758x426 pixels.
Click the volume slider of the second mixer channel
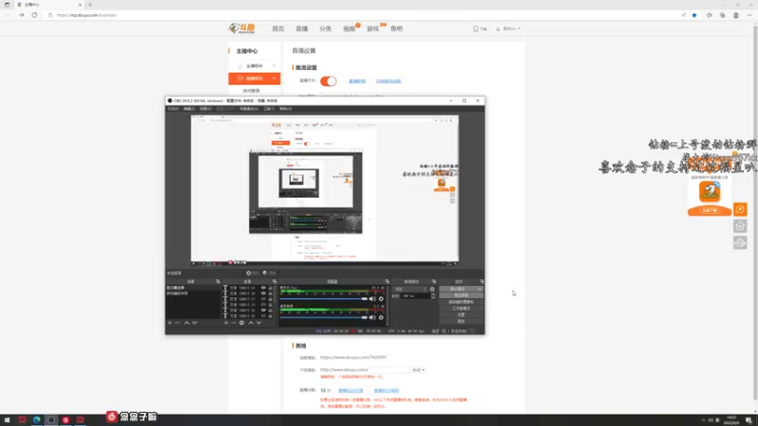point(323,317)
